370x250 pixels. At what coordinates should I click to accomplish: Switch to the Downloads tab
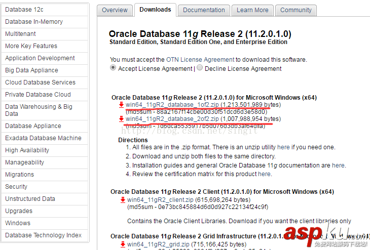(155, 10)
